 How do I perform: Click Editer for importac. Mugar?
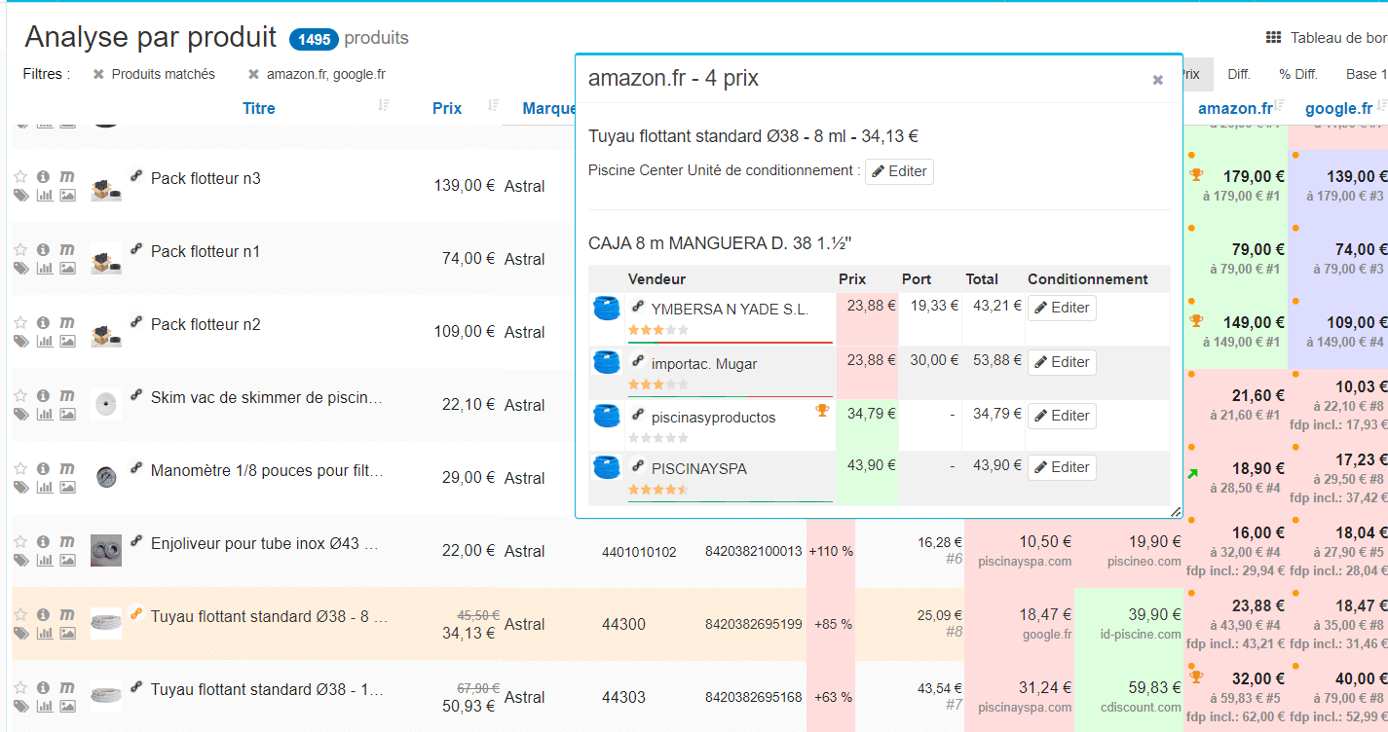pyautogui.click(x=1062, y=362)
